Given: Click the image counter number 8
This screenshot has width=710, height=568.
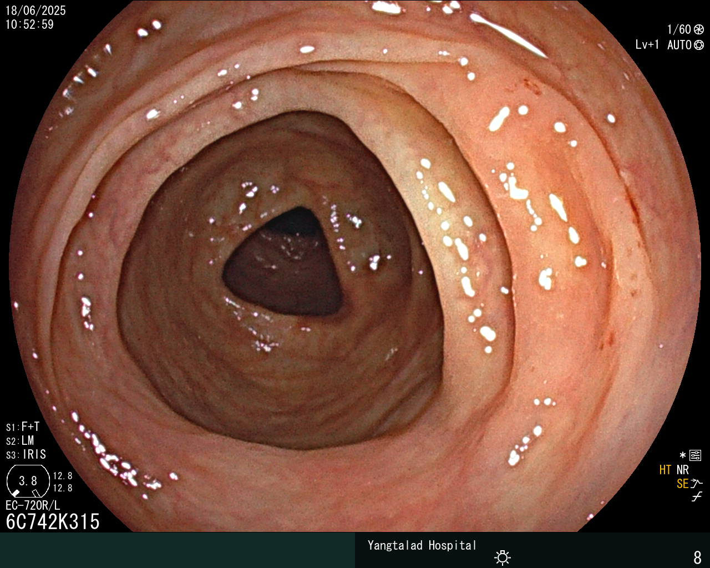Looking at the screenshot, I should pos(698,557).
